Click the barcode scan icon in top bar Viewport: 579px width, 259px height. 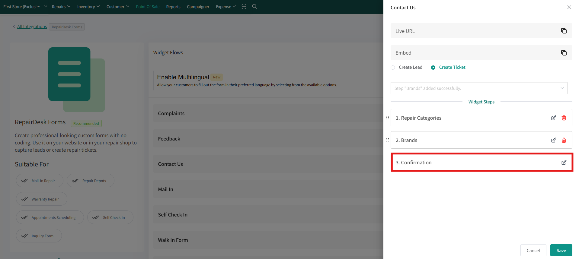(x=244, y=7)
